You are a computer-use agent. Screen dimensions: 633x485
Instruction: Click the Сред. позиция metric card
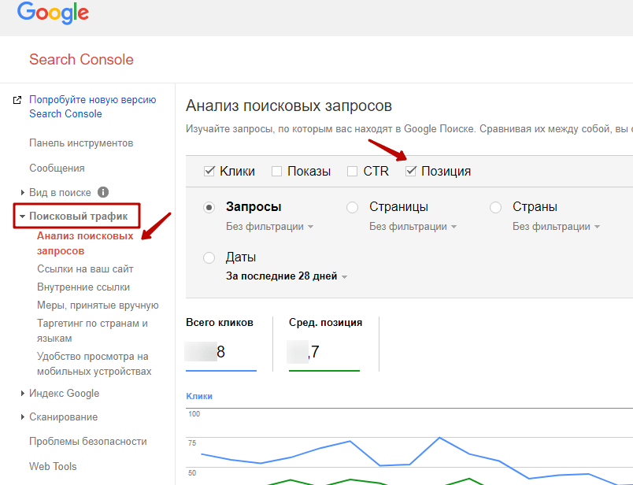[325, 343]
